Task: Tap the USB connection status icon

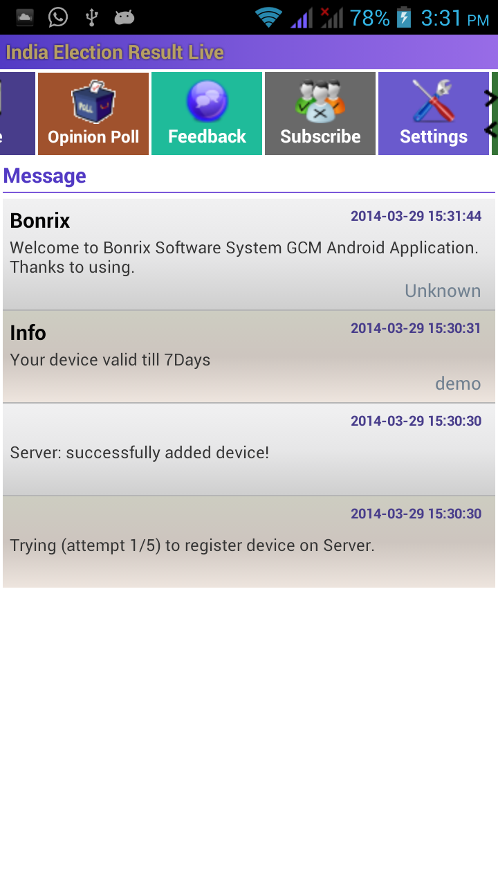Action: (91, 17)
